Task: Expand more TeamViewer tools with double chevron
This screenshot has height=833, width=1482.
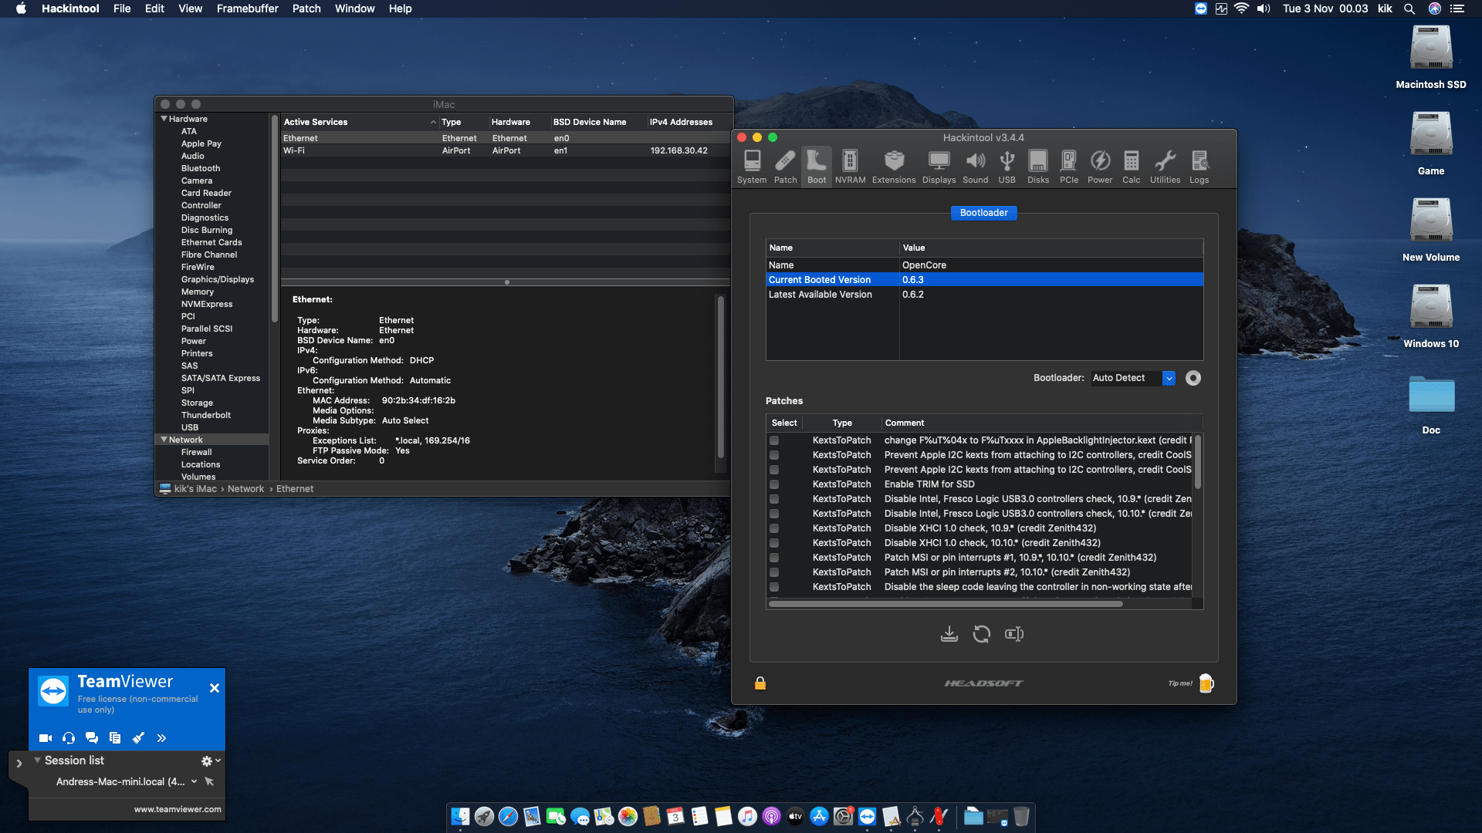Action: [x=161, y=738]
